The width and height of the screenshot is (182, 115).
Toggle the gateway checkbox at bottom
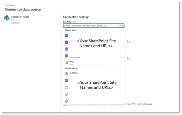tap(65, 104)
